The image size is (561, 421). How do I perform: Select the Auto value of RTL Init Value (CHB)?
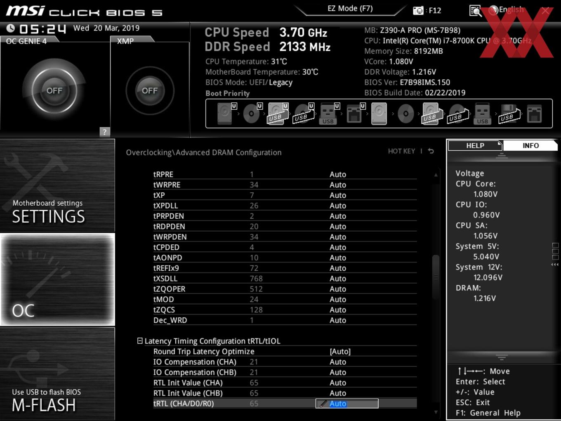tap(338, 393)
